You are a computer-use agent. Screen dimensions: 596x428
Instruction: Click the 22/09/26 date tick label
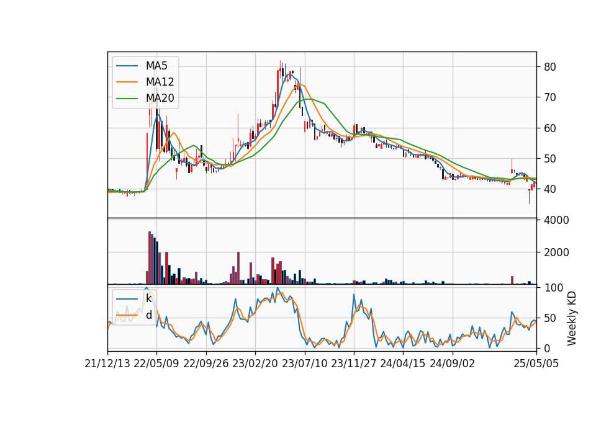click(206, 364)
